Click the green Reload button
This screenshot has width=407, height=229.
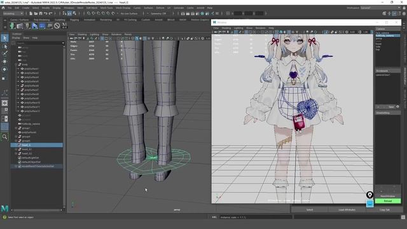388,201
